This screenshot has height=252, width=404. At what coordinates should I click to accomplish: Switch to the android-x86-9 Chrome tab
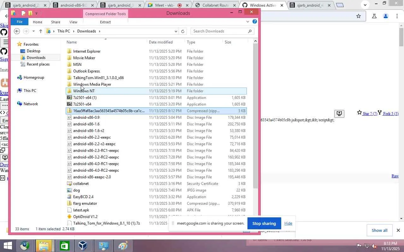73,5
